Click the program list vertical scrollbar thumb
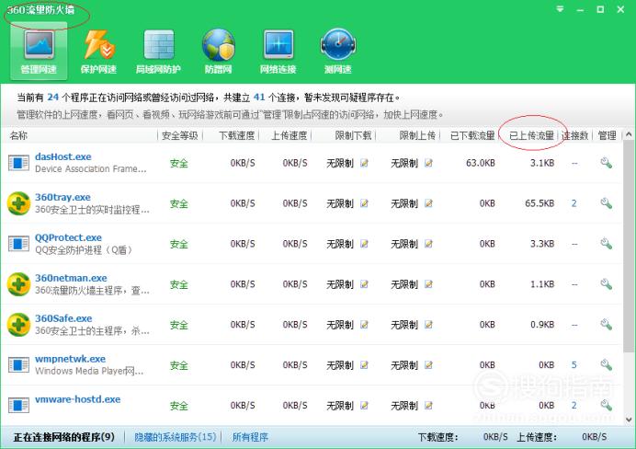The image size is (636, 449). 629,247
